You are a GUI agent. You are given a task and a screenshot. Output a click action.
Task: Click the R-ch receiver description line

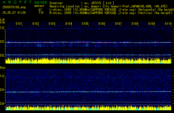click(x=111, y=13)
